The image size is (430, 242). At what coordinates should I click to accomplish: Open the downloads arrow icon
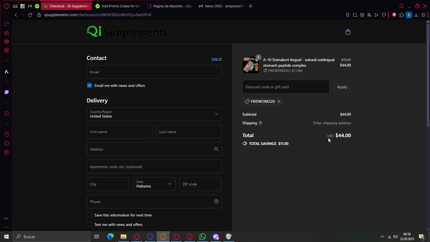tap(416, 15)
